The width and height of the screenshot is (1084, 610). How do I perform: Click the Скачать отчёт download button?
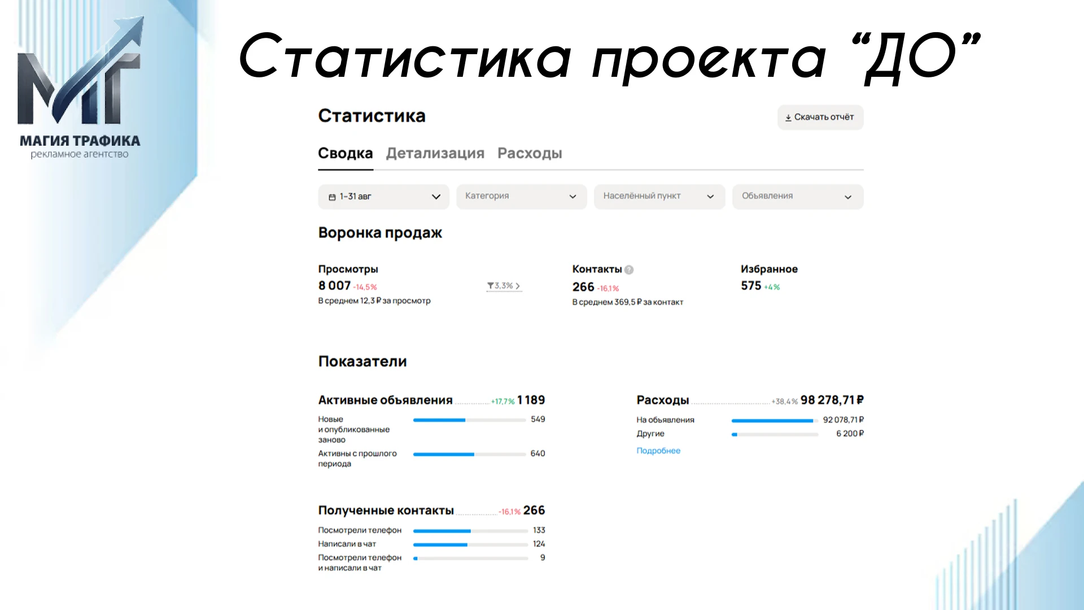click(x=820, y=117)
